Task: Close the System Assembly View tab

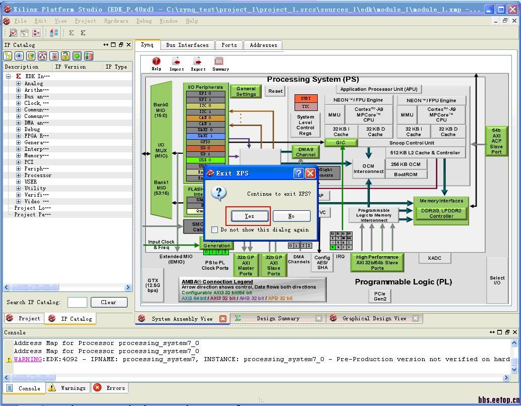Action: (x=223, y=319)
